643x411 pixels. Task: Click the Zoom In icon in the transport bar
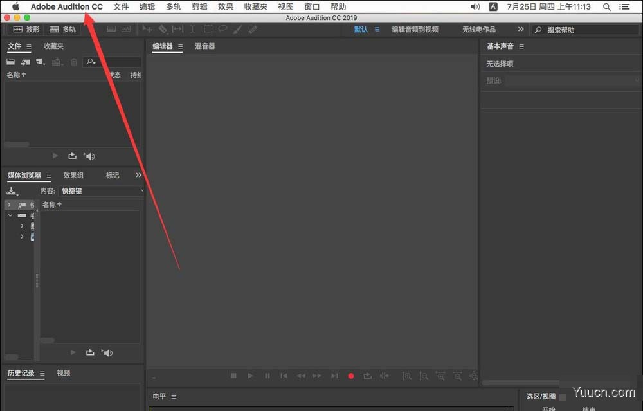[x=407, y=376]
